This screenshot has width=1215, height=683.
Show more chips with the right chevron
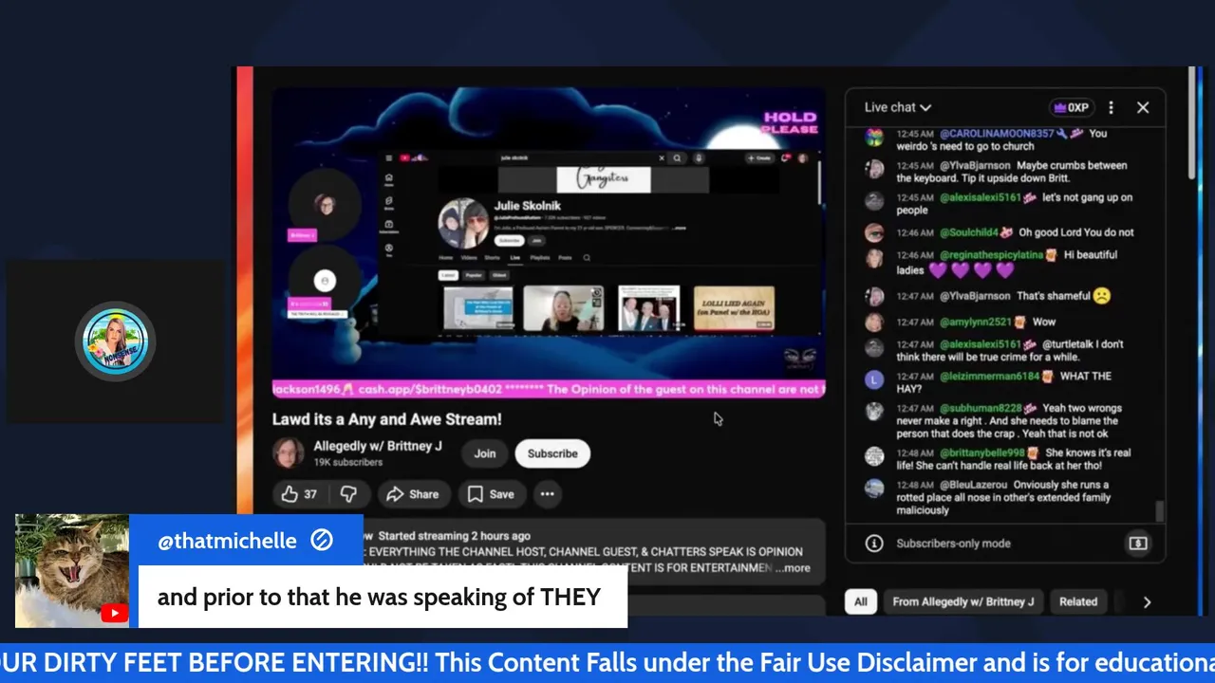point(1147,601)
